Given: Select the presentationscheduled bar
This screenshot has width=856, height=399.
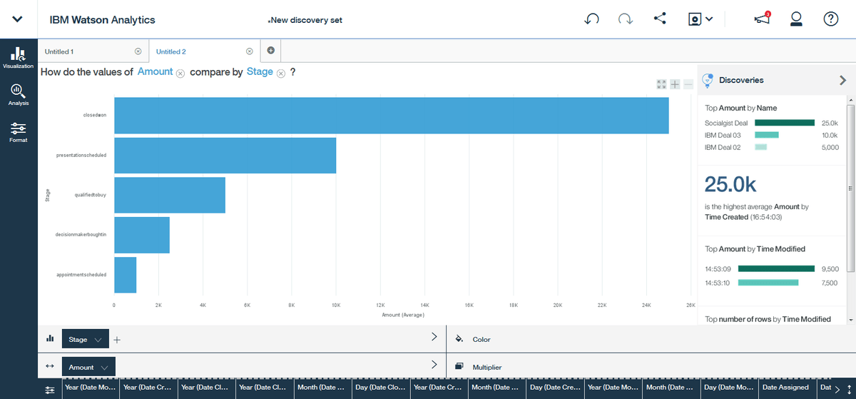Looking at the screenshot, I should pos(225,155).
